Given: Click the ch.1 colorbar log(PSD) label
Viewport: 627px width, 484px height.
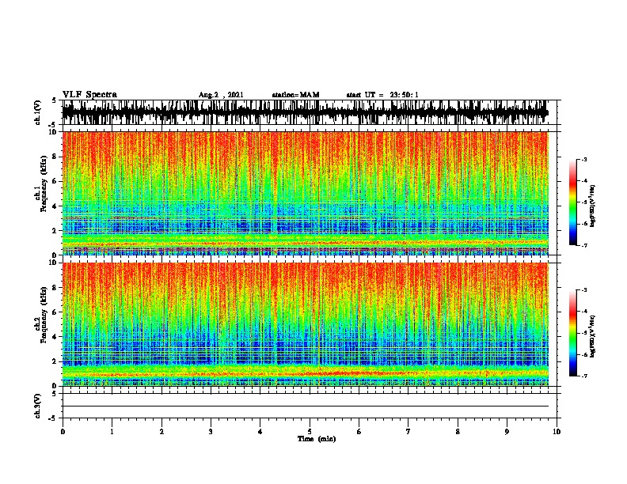Looking at the screenshot, I should click(x=593, y=206).
